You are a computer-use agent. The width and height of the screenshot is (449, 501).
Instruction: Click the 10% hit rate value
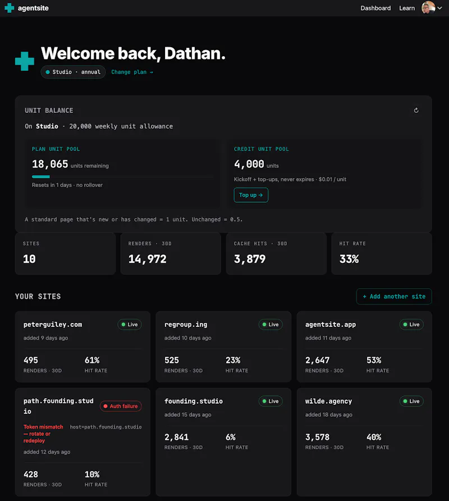pyautogui.click(x=92, y=474)
